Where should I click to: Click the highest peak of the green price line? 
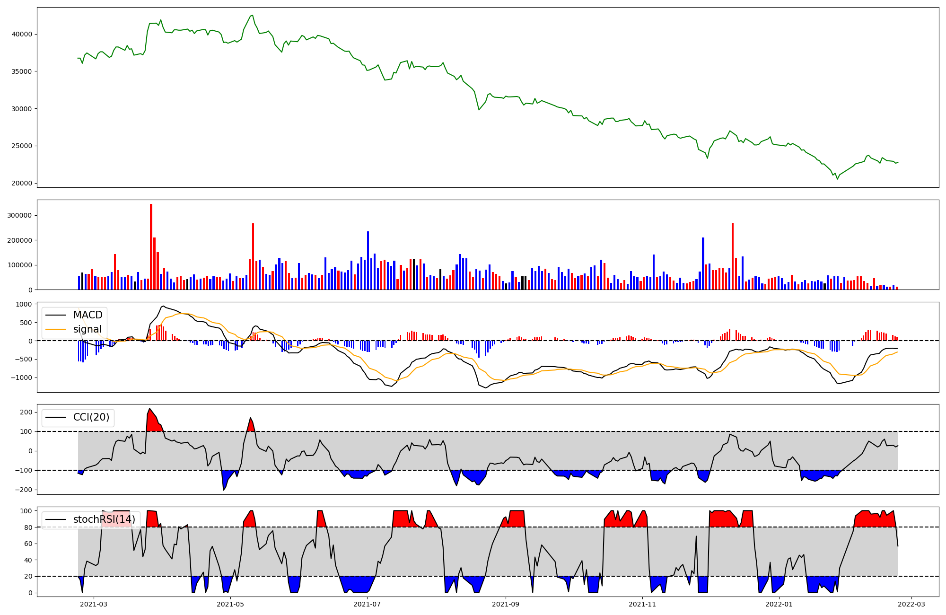point(252,16)
